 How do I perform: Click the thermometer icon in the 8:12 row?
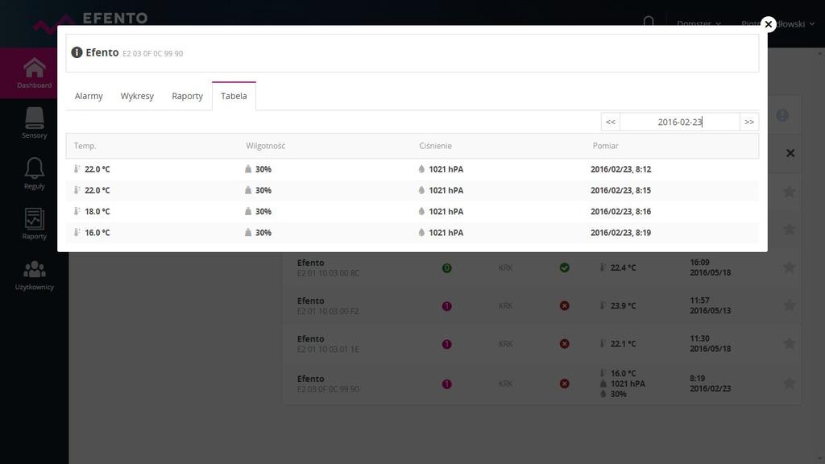pyautogui.click(x=77, y=169)
